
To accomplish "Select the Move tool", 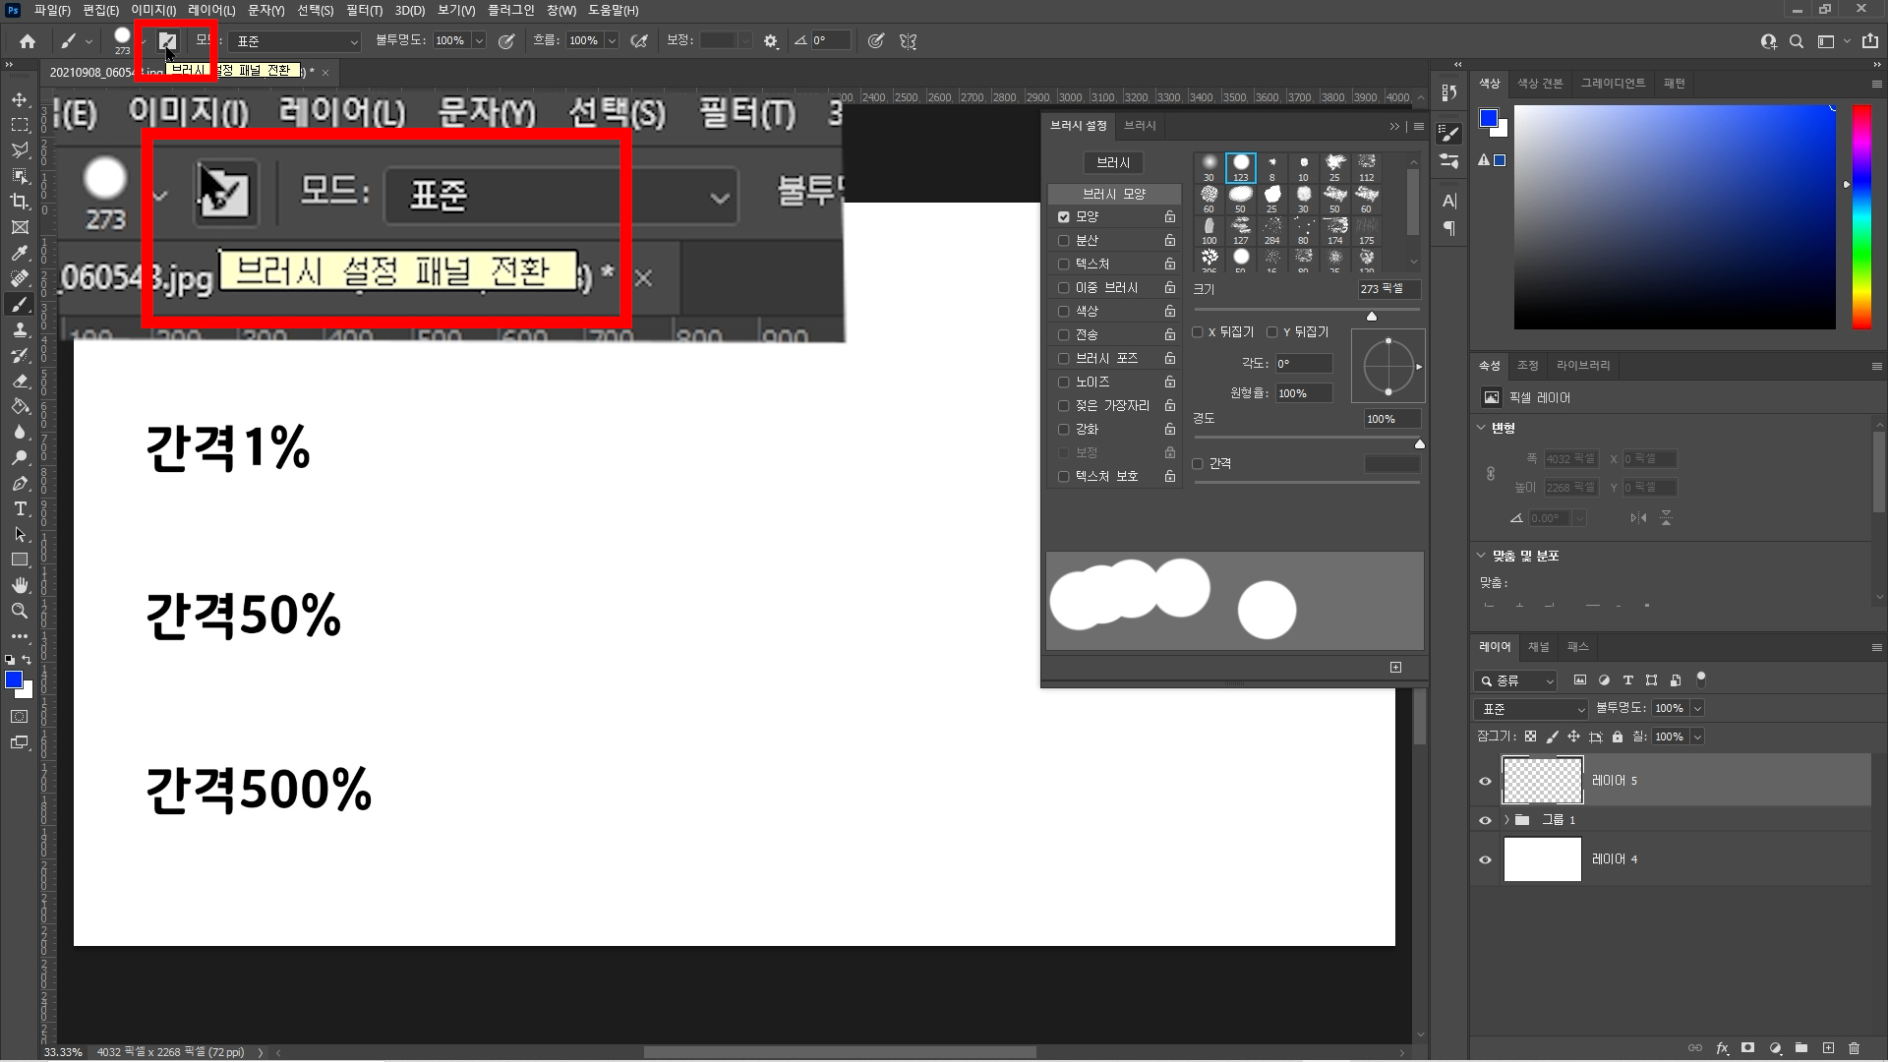I will [20, 99].
